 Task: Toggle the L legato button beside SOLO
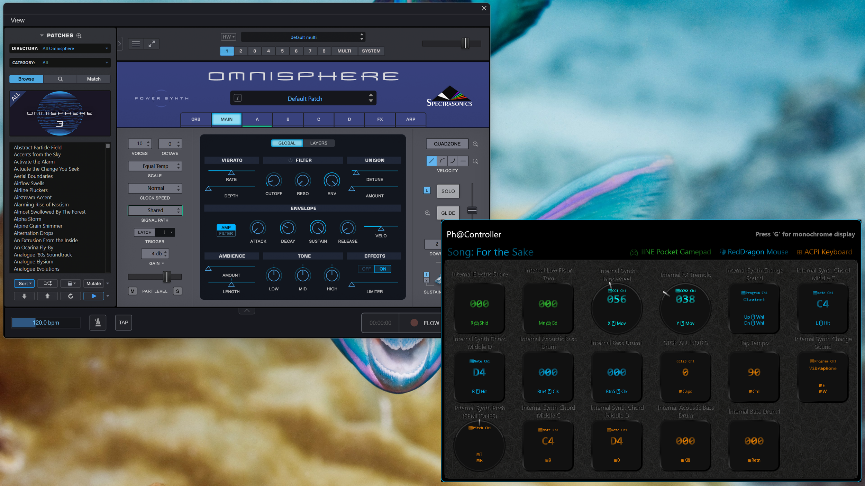(x=427, y=191)
